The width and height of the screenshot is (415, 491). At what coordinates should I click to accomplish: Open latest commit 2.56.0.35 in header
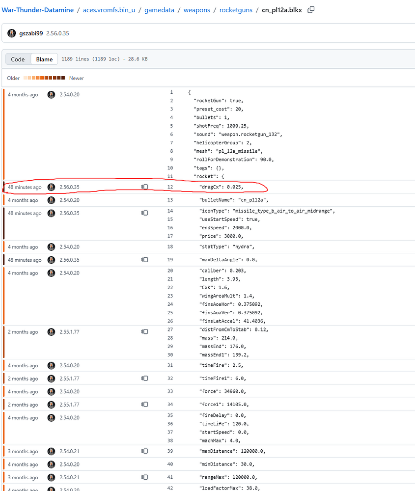(57, 33)
